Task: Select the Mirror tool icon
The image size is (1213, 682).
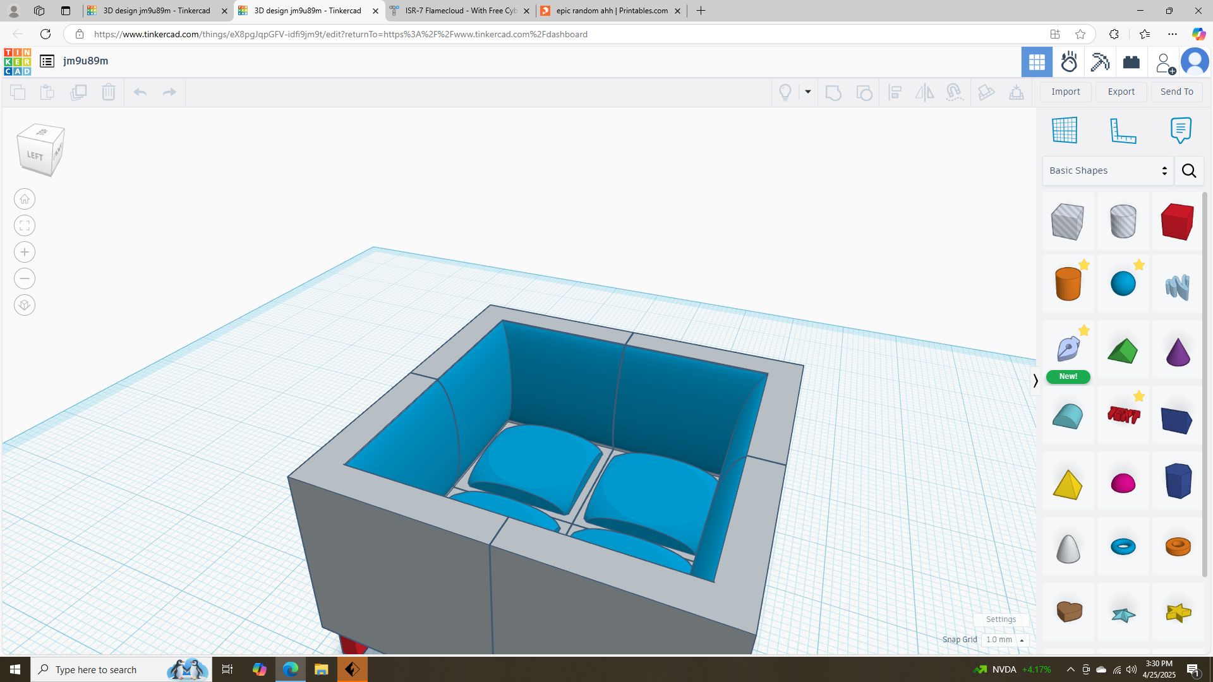Action: pyautogui.click(x=924, y=92)
